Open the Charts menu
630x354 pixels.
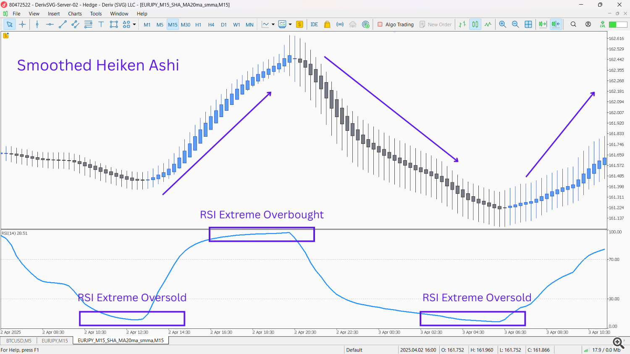click(x=75, y=13)
